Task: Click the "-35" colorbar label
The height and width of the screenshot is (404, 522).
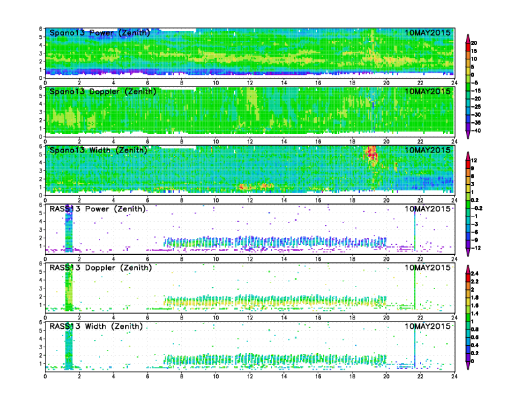Action: (x=476, y=123)
